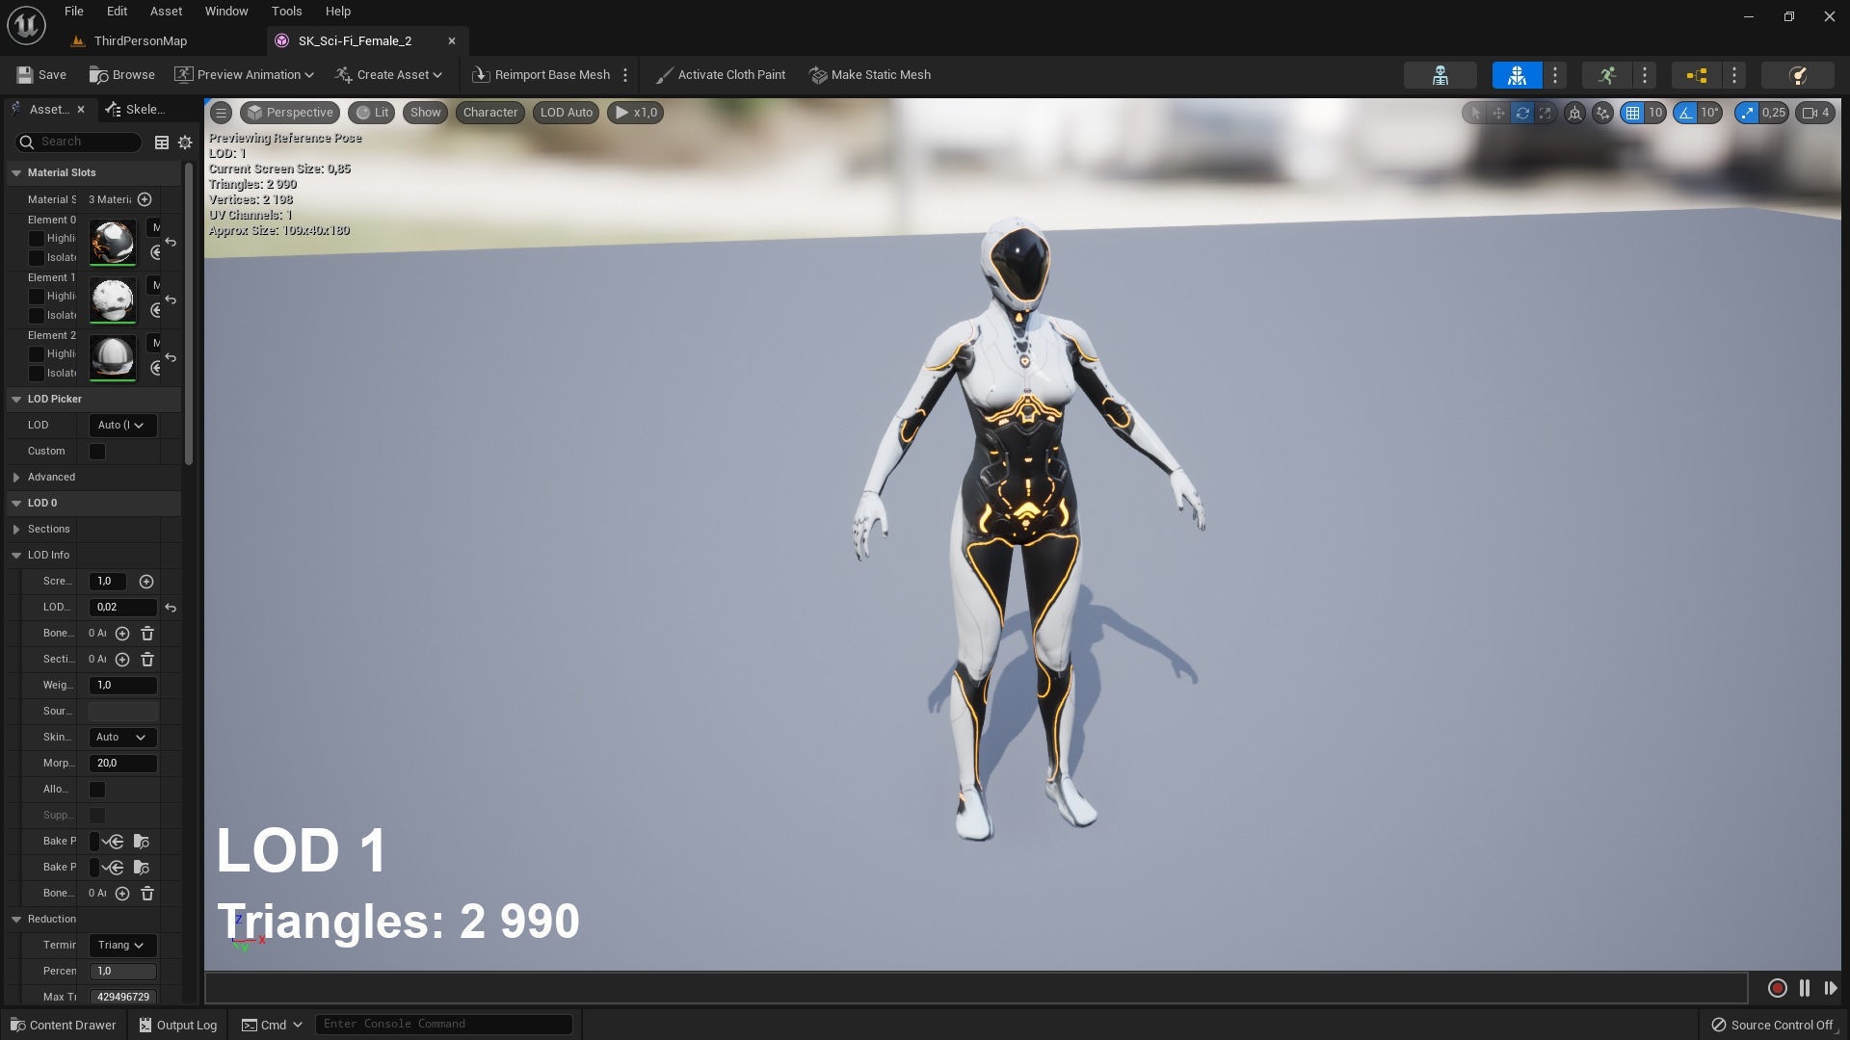Switch to Skeletal Mesh editor mode

click(x=1517, y=75)
